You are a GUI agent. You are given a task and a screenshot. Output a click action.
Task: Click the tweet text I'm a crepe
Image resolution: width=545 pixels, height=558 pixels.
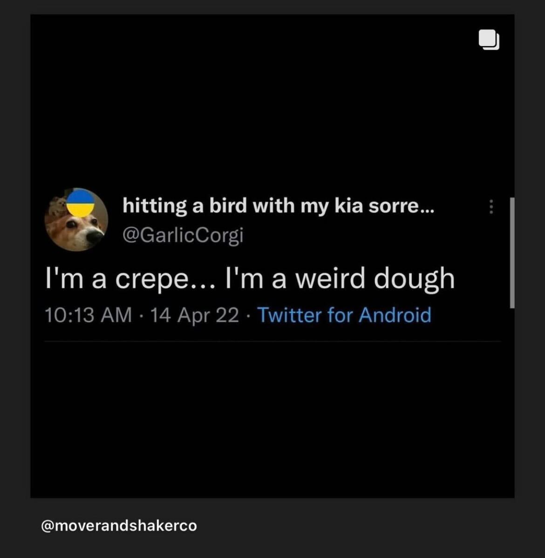[x=126, y=278]
